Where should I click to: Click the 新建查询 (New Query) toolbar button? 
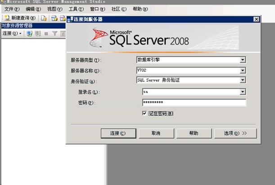pos(20,18)
